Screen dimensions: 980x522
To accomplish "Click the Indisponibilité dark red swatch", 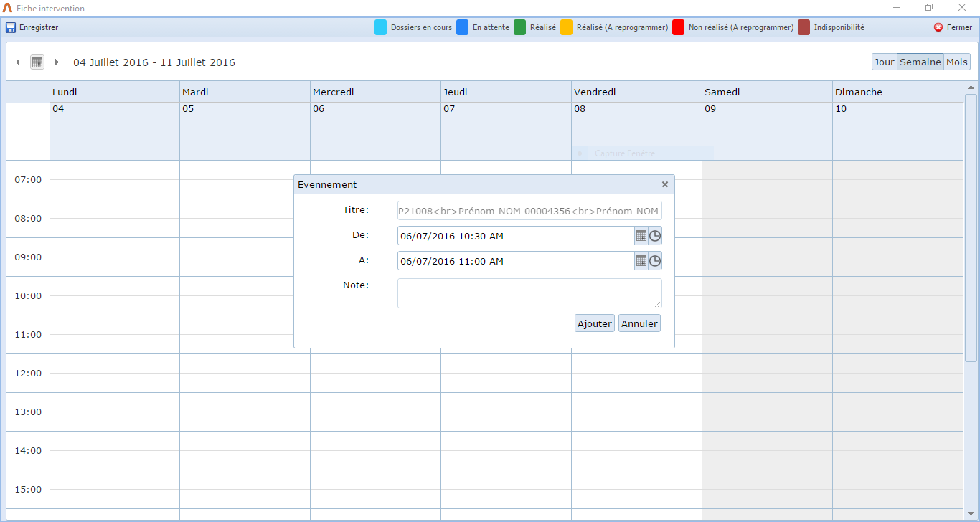I will click(804, 28).
